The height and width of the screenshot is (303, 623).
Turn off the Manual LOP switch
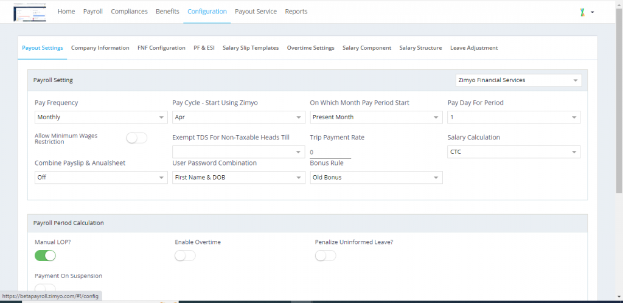(45, 256)
